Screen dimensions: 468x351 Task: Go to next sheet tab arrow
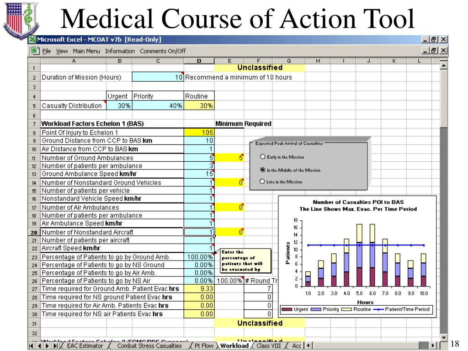coord(47,346)
